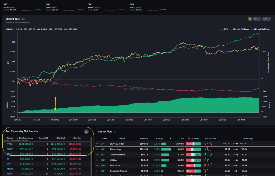
Task: Expand the XLU Utilities sector row
Action: pyautogui.click(x=97, y=160)
